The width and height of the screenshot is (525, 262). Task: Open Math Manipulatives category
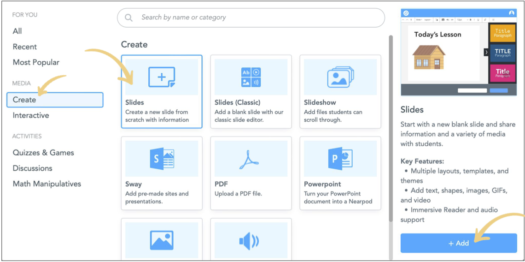[47, 184]
